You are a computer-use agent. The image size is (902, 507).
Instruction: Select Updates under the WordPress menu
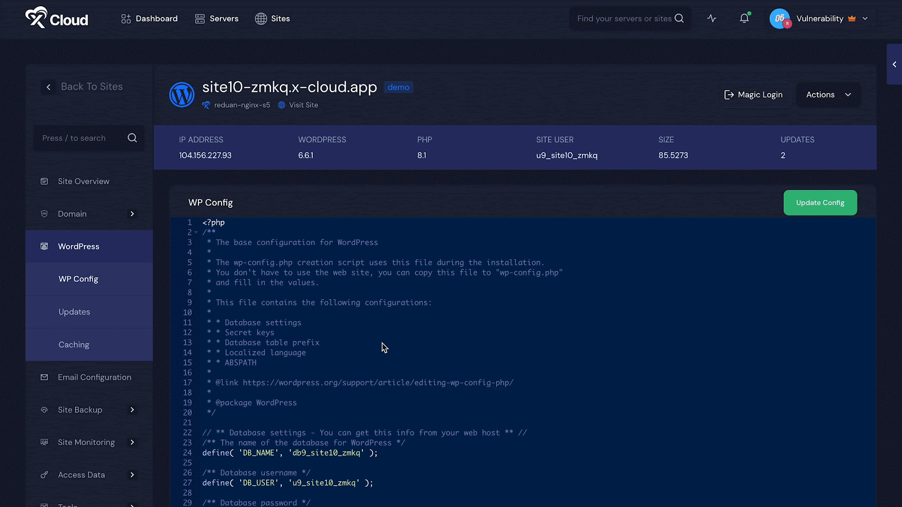click(x=74, y=312)
